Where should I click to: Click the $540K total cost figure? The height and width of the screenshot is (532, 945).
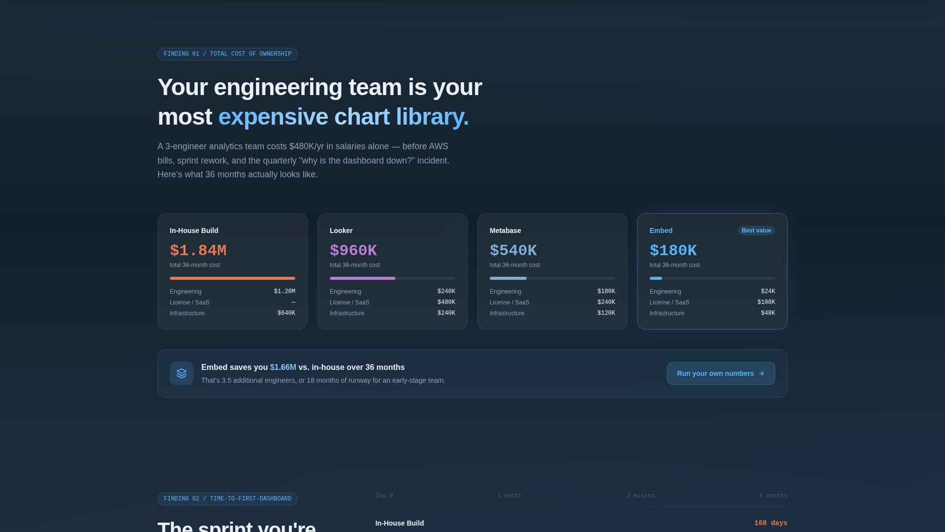point(513,250)
